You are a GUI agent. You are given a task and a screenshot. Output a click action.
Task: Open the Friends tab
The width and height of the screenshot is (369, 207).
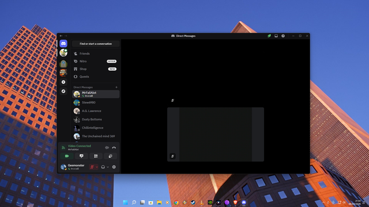[x=96, y=53]
